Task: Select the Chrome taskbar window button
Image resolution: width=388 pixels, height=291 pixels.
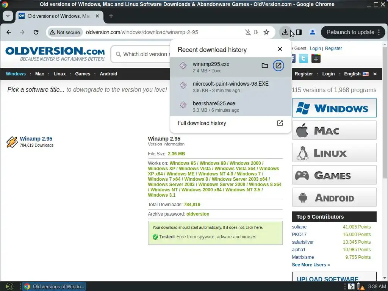Action: 54,286
